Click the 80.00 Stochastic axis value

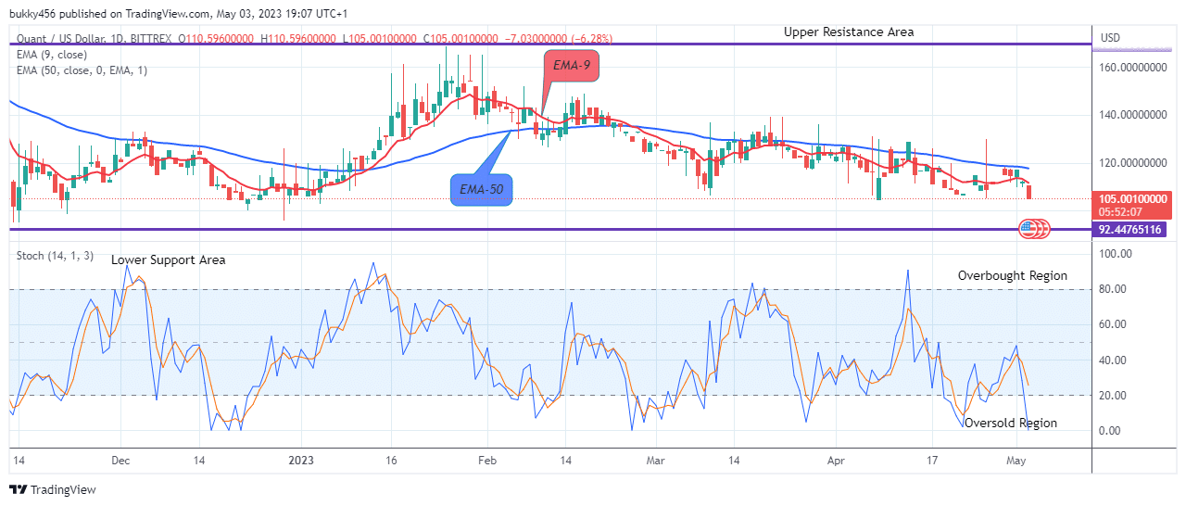pyautogui.click(x=1113, y=289)
